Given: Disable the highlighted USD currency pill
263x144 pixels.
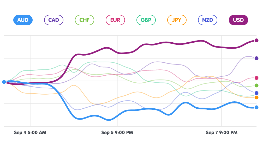Looking at the screenshot, I should [238, 20].
